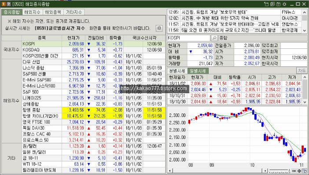Open the question mark help icon
The width and height of the screenshot is (309, 175).
pos(8,4)
